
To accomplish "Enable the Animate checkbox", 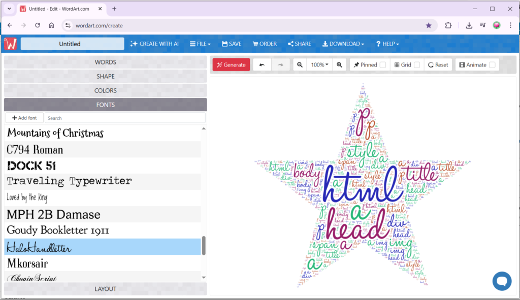I will tap(492, 65).
